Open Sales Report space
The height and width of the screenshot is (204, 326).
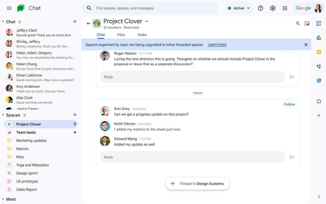point(41,189)
